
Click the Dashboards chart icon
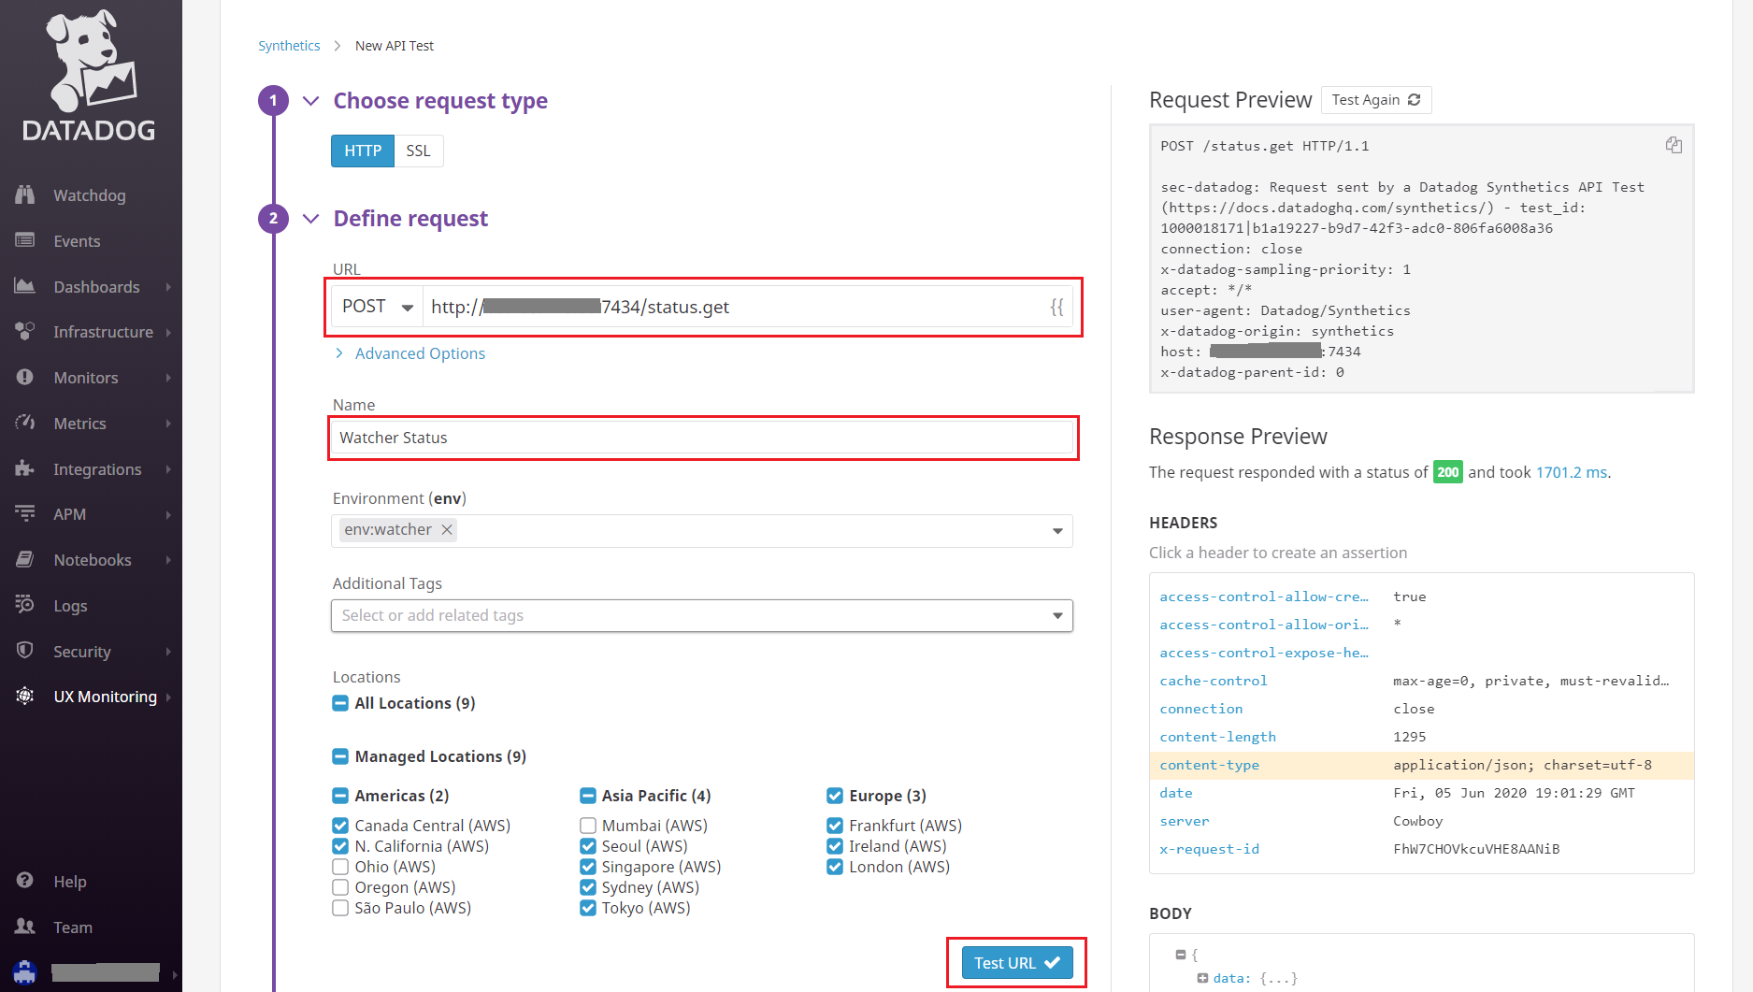point(25,286)
